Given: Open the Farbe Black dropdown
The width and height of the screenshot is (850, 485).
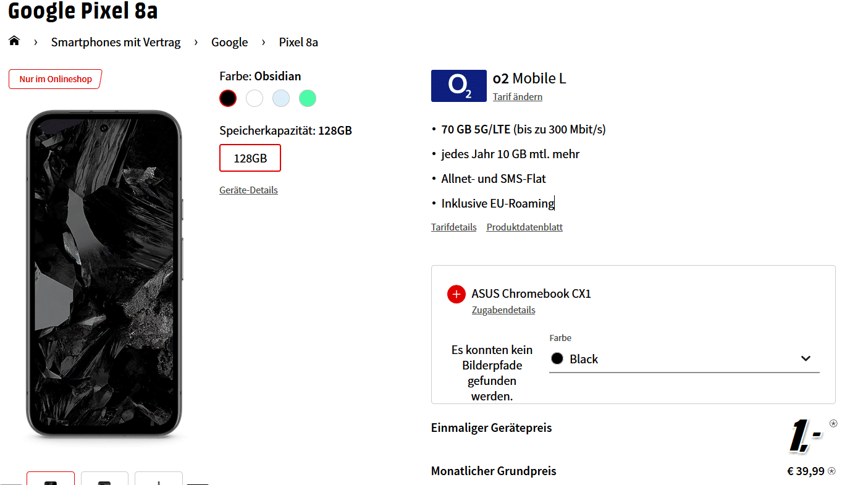Looking at the screenshot, I should 684,359.
